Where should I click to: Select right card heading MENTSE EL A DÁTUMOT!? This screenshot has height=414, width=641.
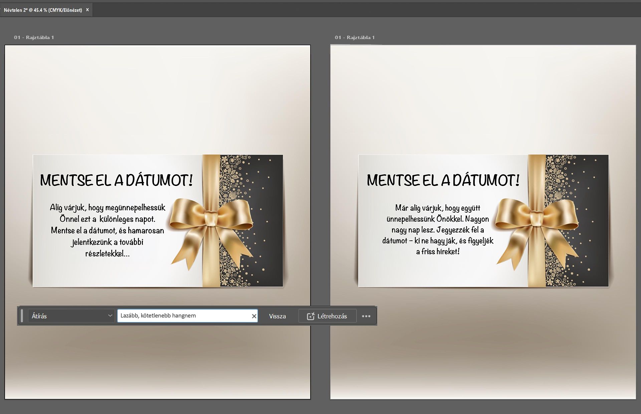pyautogui.click(x=443, y=180)
